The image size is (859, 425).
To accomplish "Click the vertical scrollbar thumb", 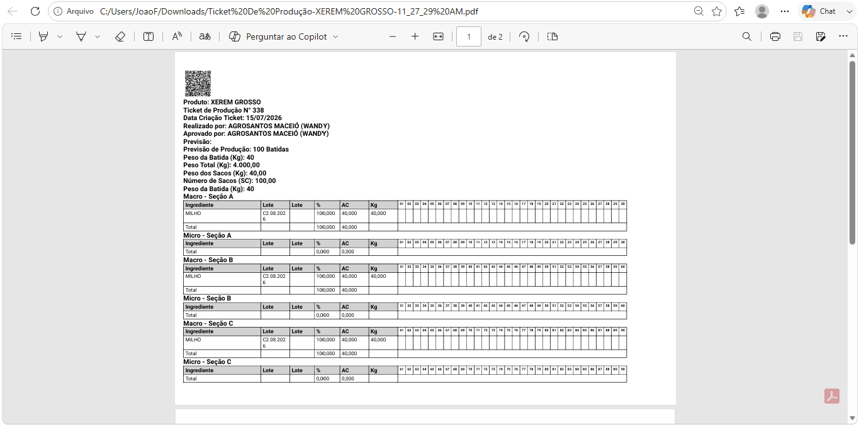I will [852, 152].
